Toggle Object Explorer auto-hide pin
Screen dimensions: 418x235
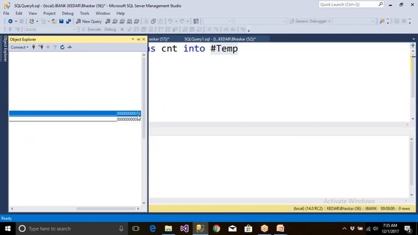138,39
